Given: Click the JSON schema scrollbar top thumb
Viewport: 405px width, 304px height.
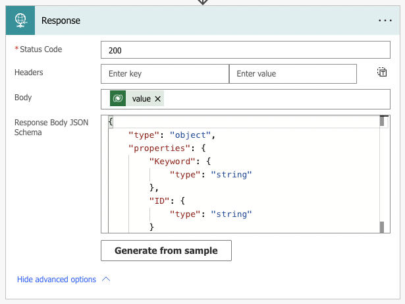Looking at the screenshot, I should coord(382,121).
